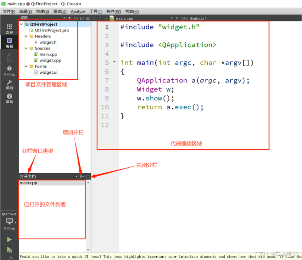This screenshot has width=302, height=260.
Task: Open the 编辑(E) menu
Action: 26,11
